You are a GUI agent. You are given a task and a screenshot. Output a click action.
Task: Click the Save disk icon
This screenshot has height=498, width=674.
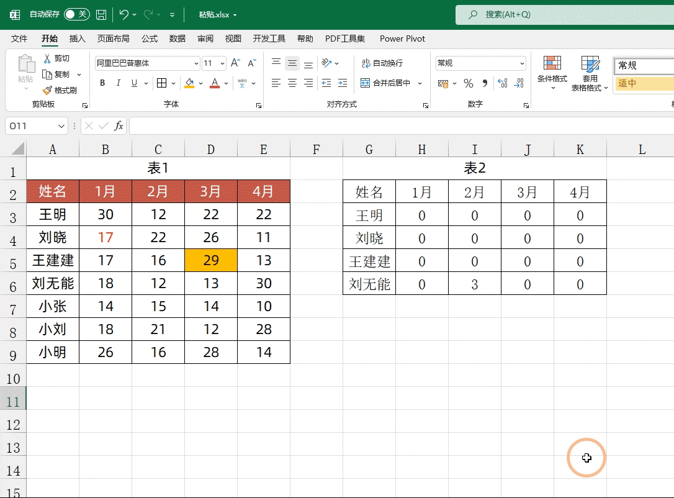[101, 15]
